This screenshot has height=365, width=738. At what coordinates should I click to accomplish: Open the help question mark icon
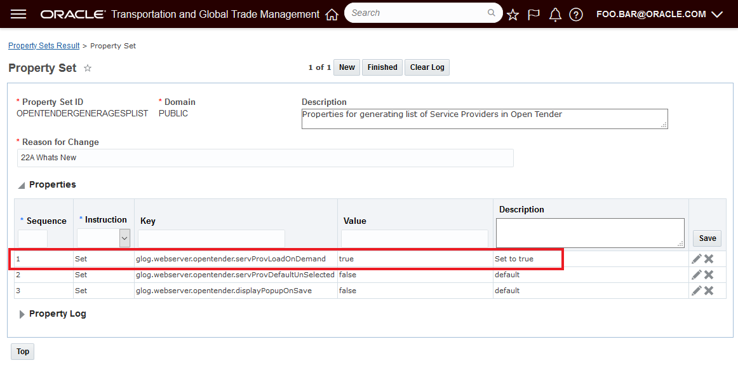[576, 14]
